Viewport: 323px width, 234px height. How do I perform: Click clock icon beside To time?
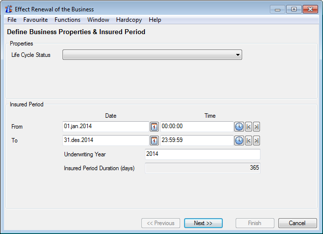click(x=239, y=141)
